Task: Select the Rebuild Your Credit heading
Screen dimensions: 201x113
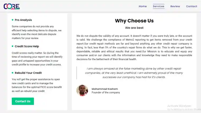Action: coord(28,73)
